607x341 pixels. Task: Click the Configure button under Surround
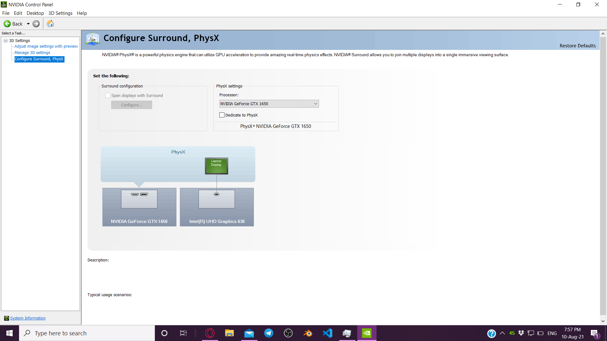coord(131,105)
